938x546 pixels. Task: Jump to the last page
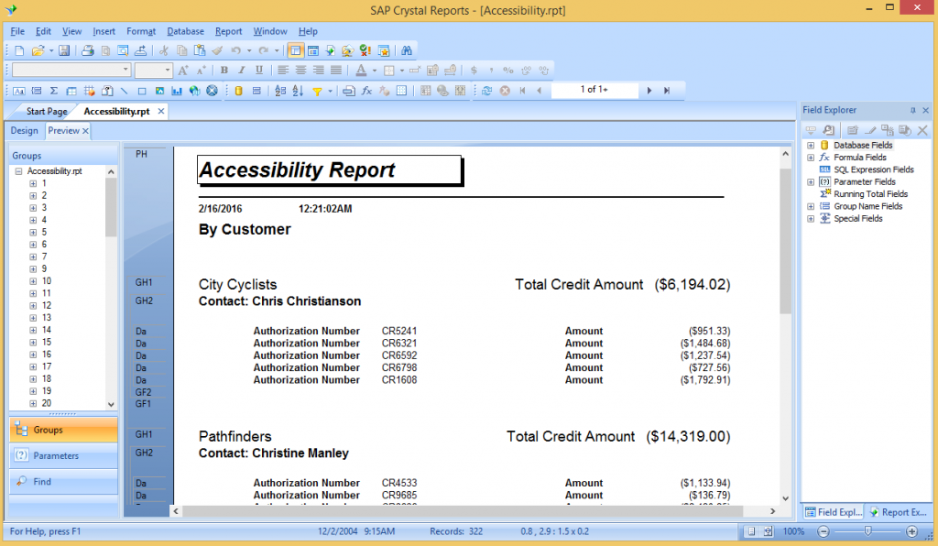[667, 91]
